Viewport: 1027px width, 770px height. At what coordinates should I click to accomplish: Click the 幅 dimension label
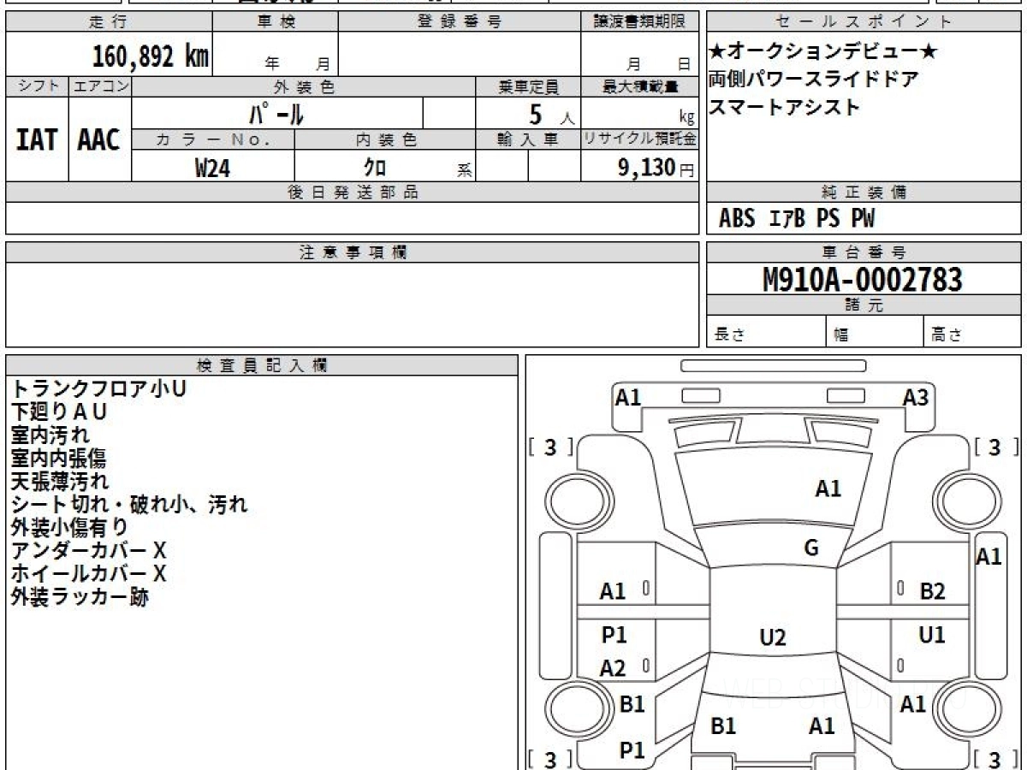(x=841, y=335)
